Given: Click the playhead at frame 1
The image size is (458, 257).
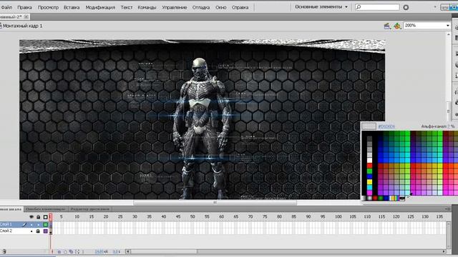Looking at the screenshot, I should point(50,217).
